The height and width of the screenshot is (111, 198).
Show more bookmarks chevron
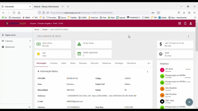[x=195, y=18]
